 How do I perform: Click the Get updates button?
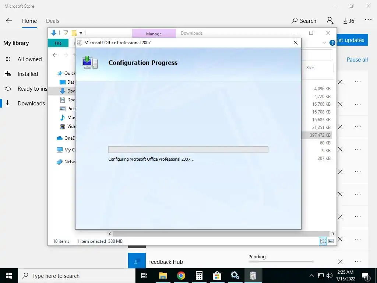coord(352,40)
